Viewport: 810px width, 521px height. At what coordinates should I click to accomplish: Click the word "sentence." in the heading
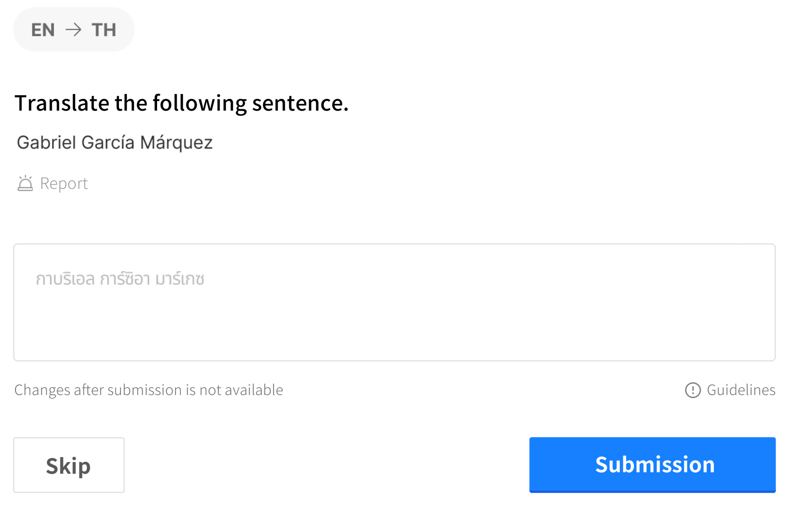point(300,103)
